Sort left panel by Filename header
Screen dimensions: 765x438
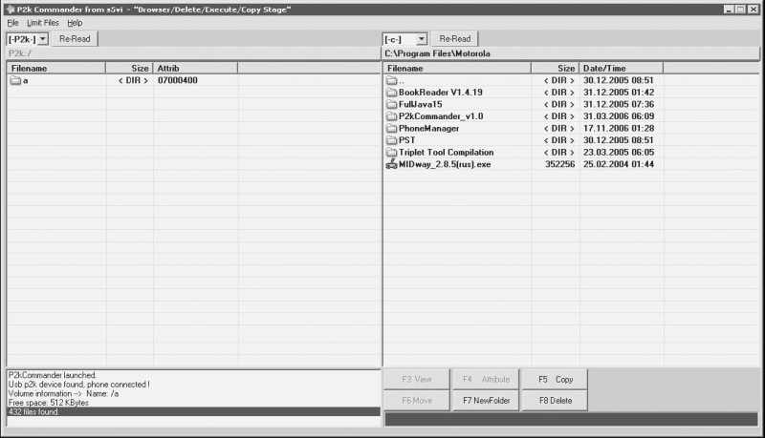point(56,68)
